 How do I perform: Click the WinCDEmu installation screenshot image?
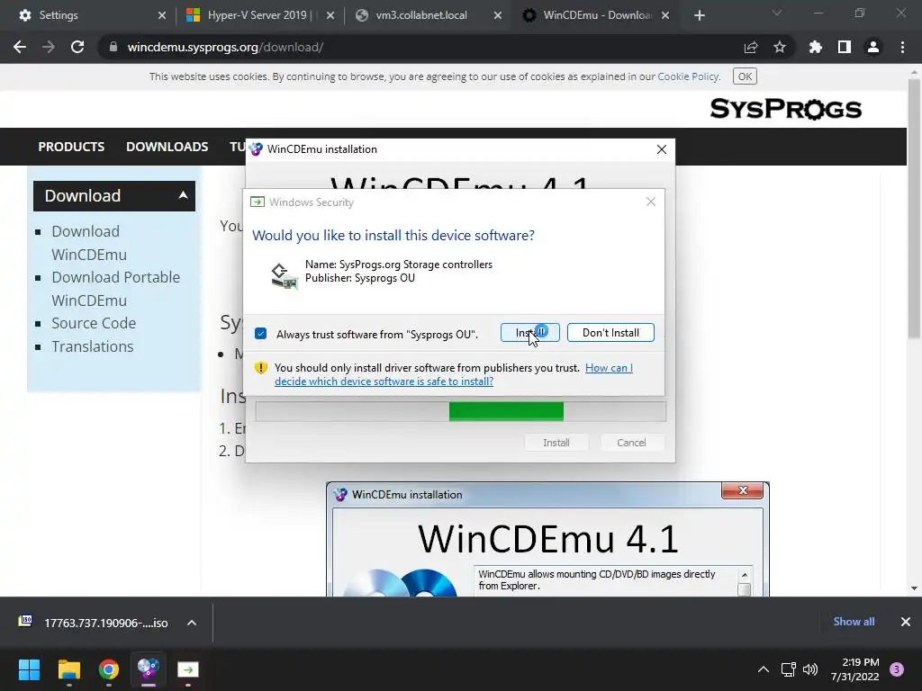[x=547, y=539]
